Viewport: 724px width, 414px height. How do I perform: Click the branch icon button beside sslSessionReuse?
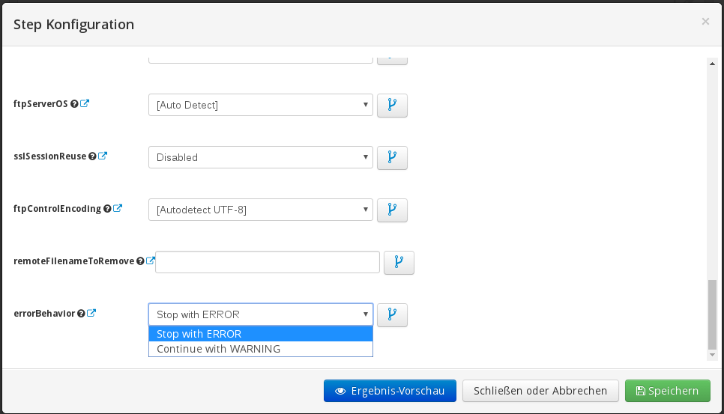tap(391, 158)
